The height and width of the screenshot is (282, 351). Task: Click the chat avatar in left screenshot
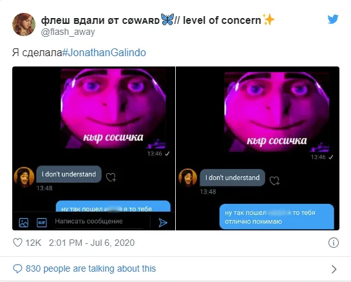point(24,177)
